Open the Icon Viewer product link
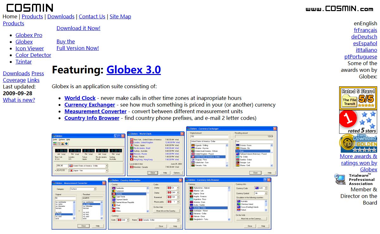 [x=30, y=48]
